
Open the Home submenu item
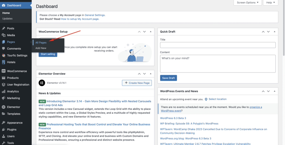pyautogui.click(x=6, y=13)
